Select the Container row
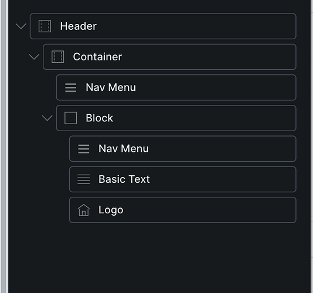Screen dimensions: 313x293 169,57
